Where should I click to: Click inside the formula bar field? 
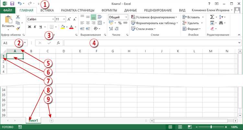tap(151, 43)
